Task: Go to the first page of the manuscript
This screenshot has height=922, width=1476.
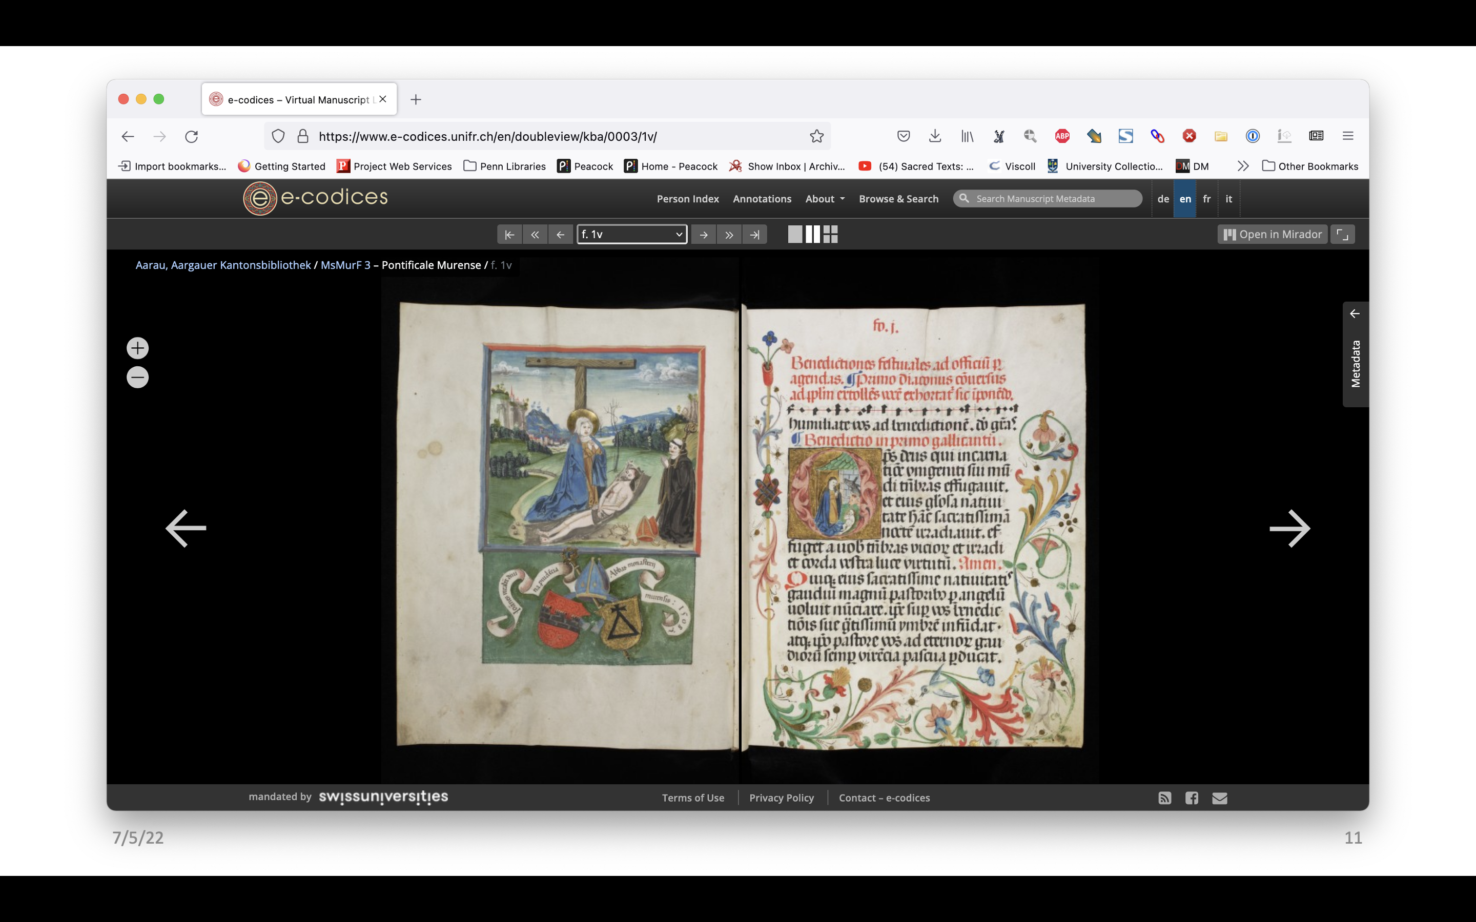Action: pyautogui.click(x=509, y=234)
